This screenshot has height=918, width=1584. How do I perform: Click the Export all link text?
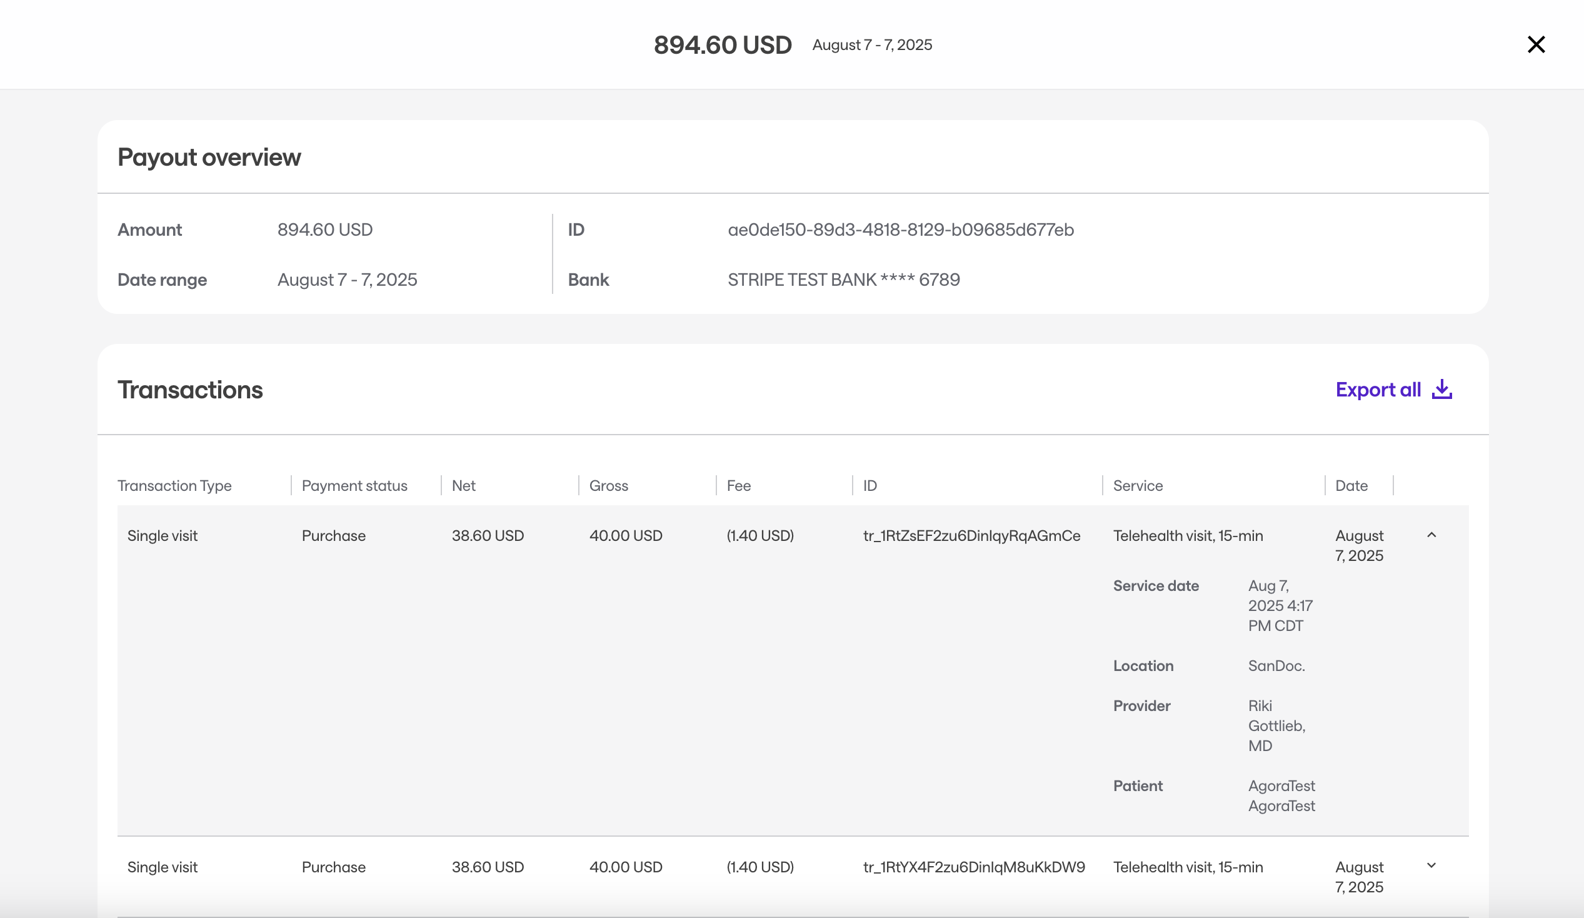pos(1378,390)
